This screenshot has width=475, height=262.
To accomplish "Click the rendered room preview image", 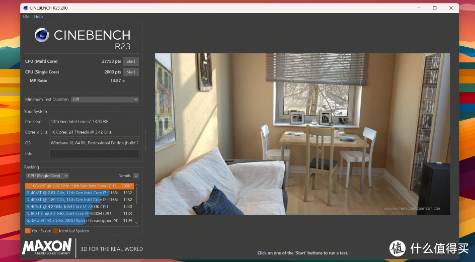I will click(x=302, y=134).
